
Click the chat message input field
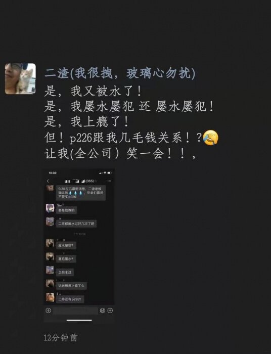click(x=75, y=311)
